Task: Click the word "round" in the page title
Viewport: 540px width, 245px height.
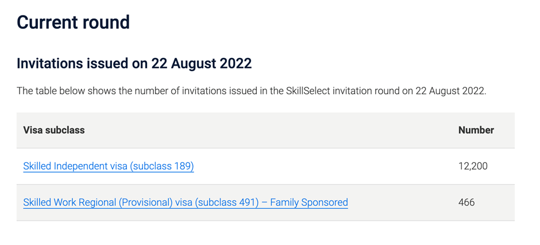Action: (x=109, y=22)
